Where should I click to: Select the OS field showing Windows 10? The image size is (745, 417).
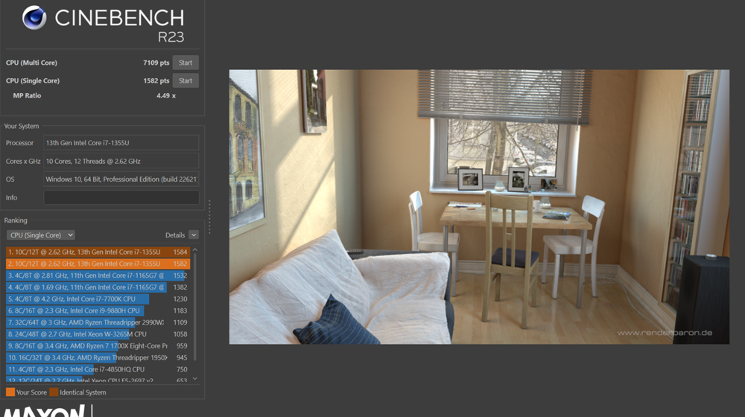pyautogui.click(x=121, y=179)
